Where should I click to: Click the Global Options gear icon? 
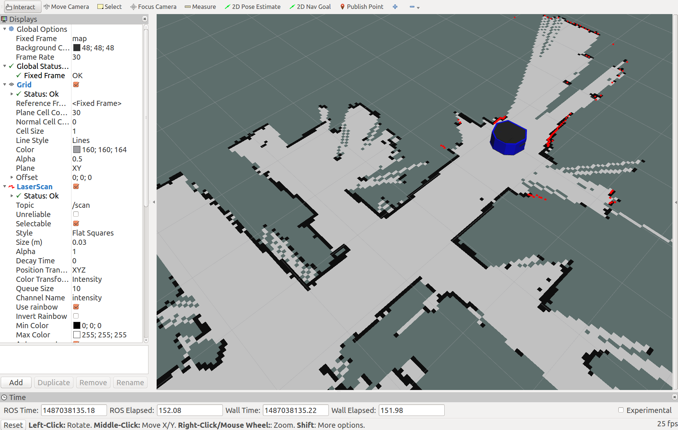pyautogui.click(x=11, y=29)
